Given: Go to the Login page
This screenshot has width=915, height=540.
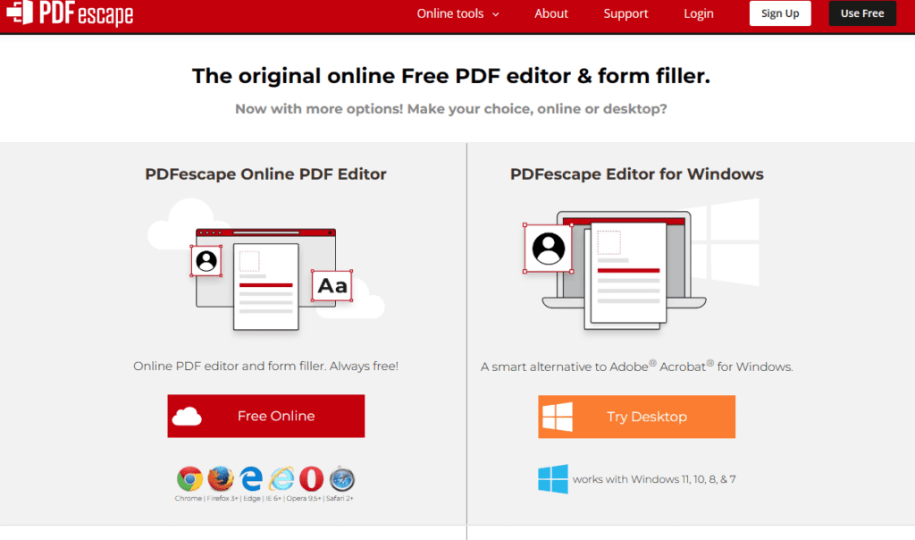Looking at the screenshot, I should (x=699, y=13).
